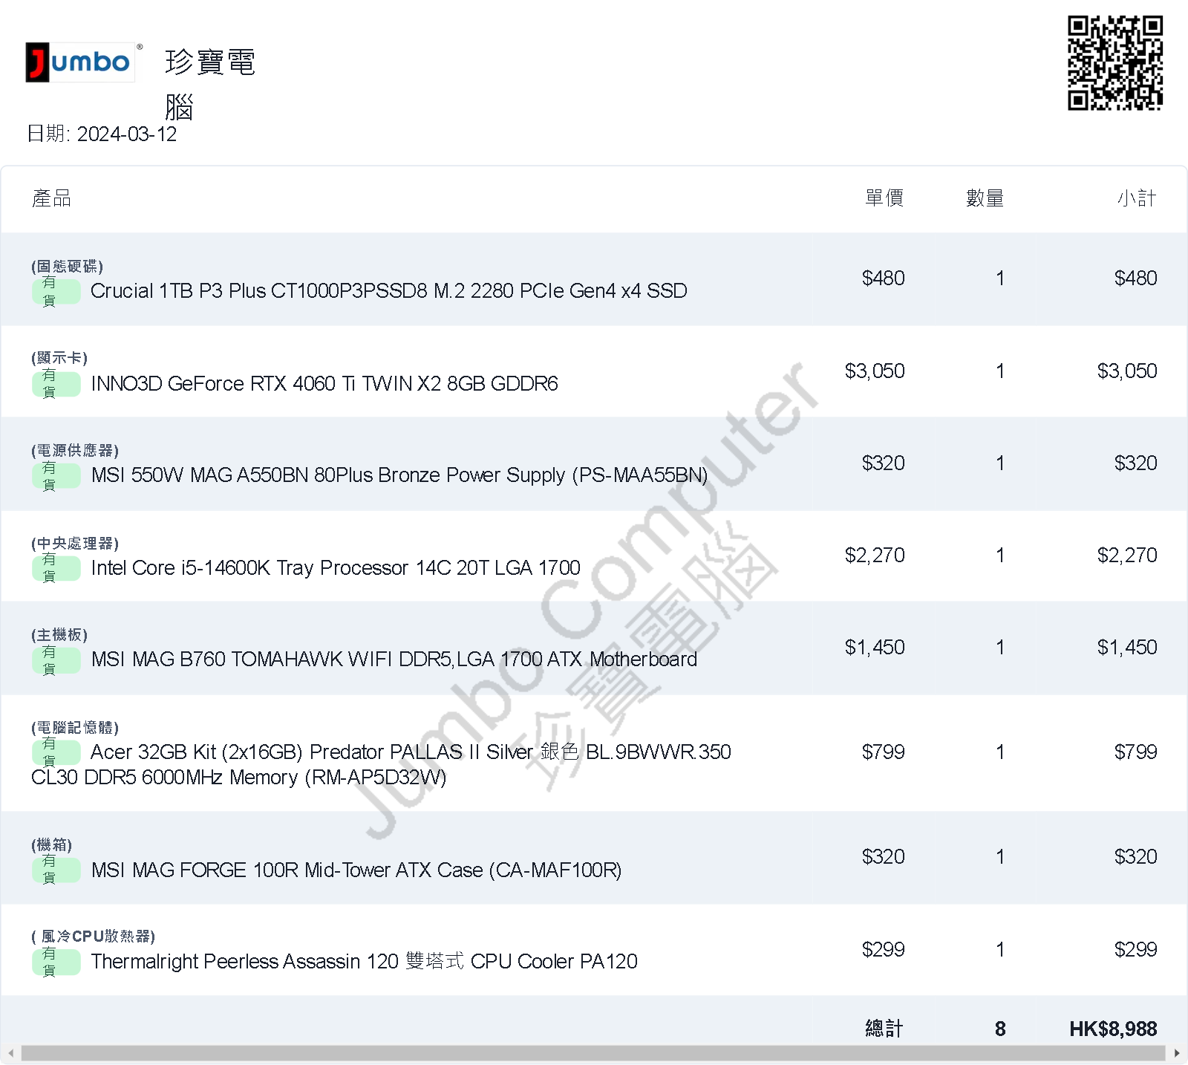Viewport: 1188px width, 1065px height.
Task: Click the 小計 column header
Action: point(1137,198)
